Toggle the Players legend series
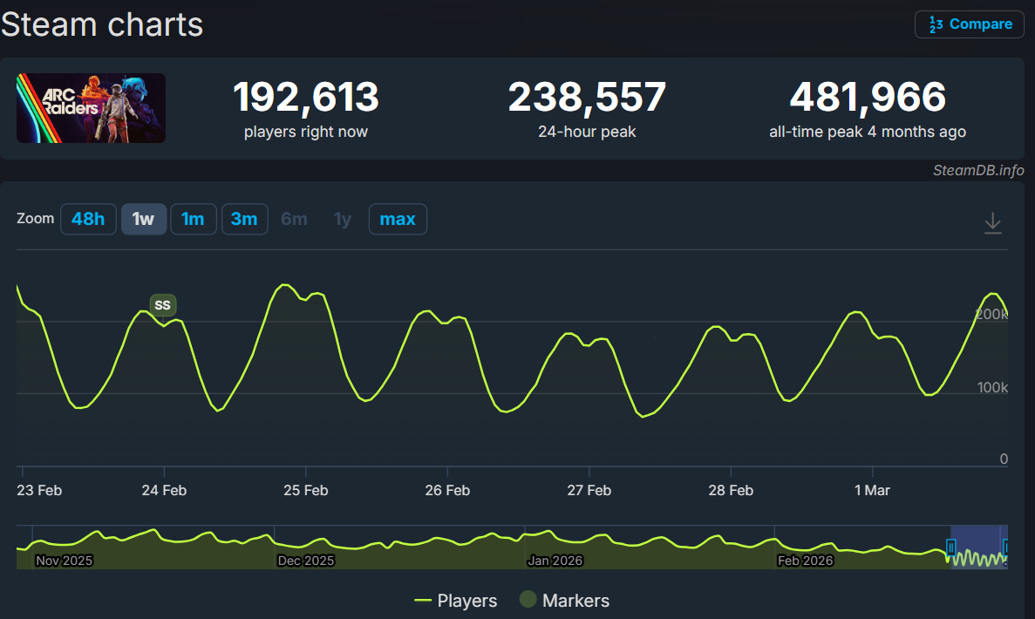 [455, 601]
